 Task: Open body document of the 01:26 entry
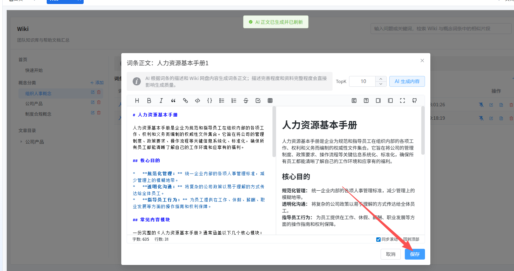(501, 105)
